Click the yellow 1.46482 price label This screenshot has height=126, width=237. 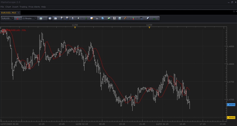pos(231,117)
